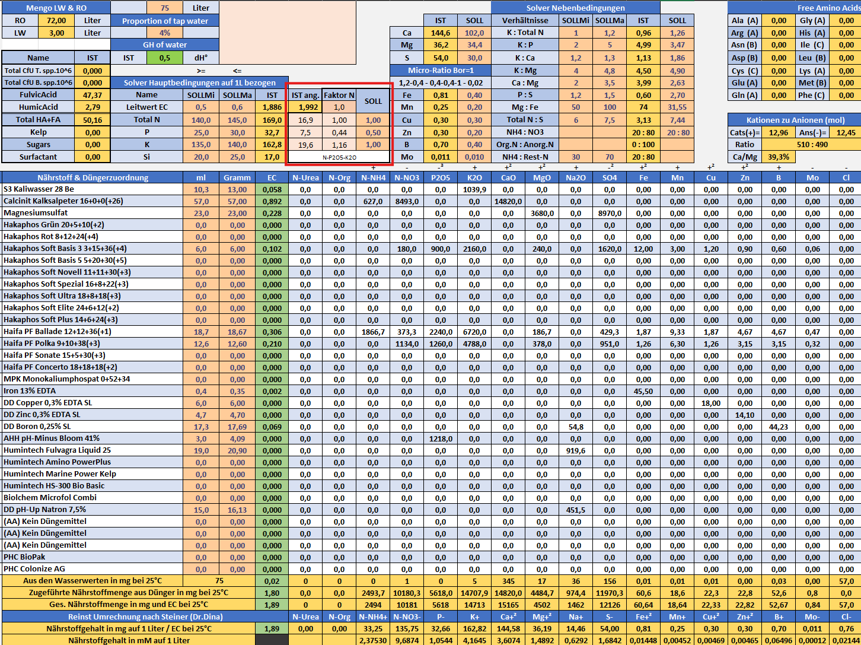Click the Solver Nebenbedingungen header
The height and width of the screenshot is (645, 861).
[x=576, y=8]
